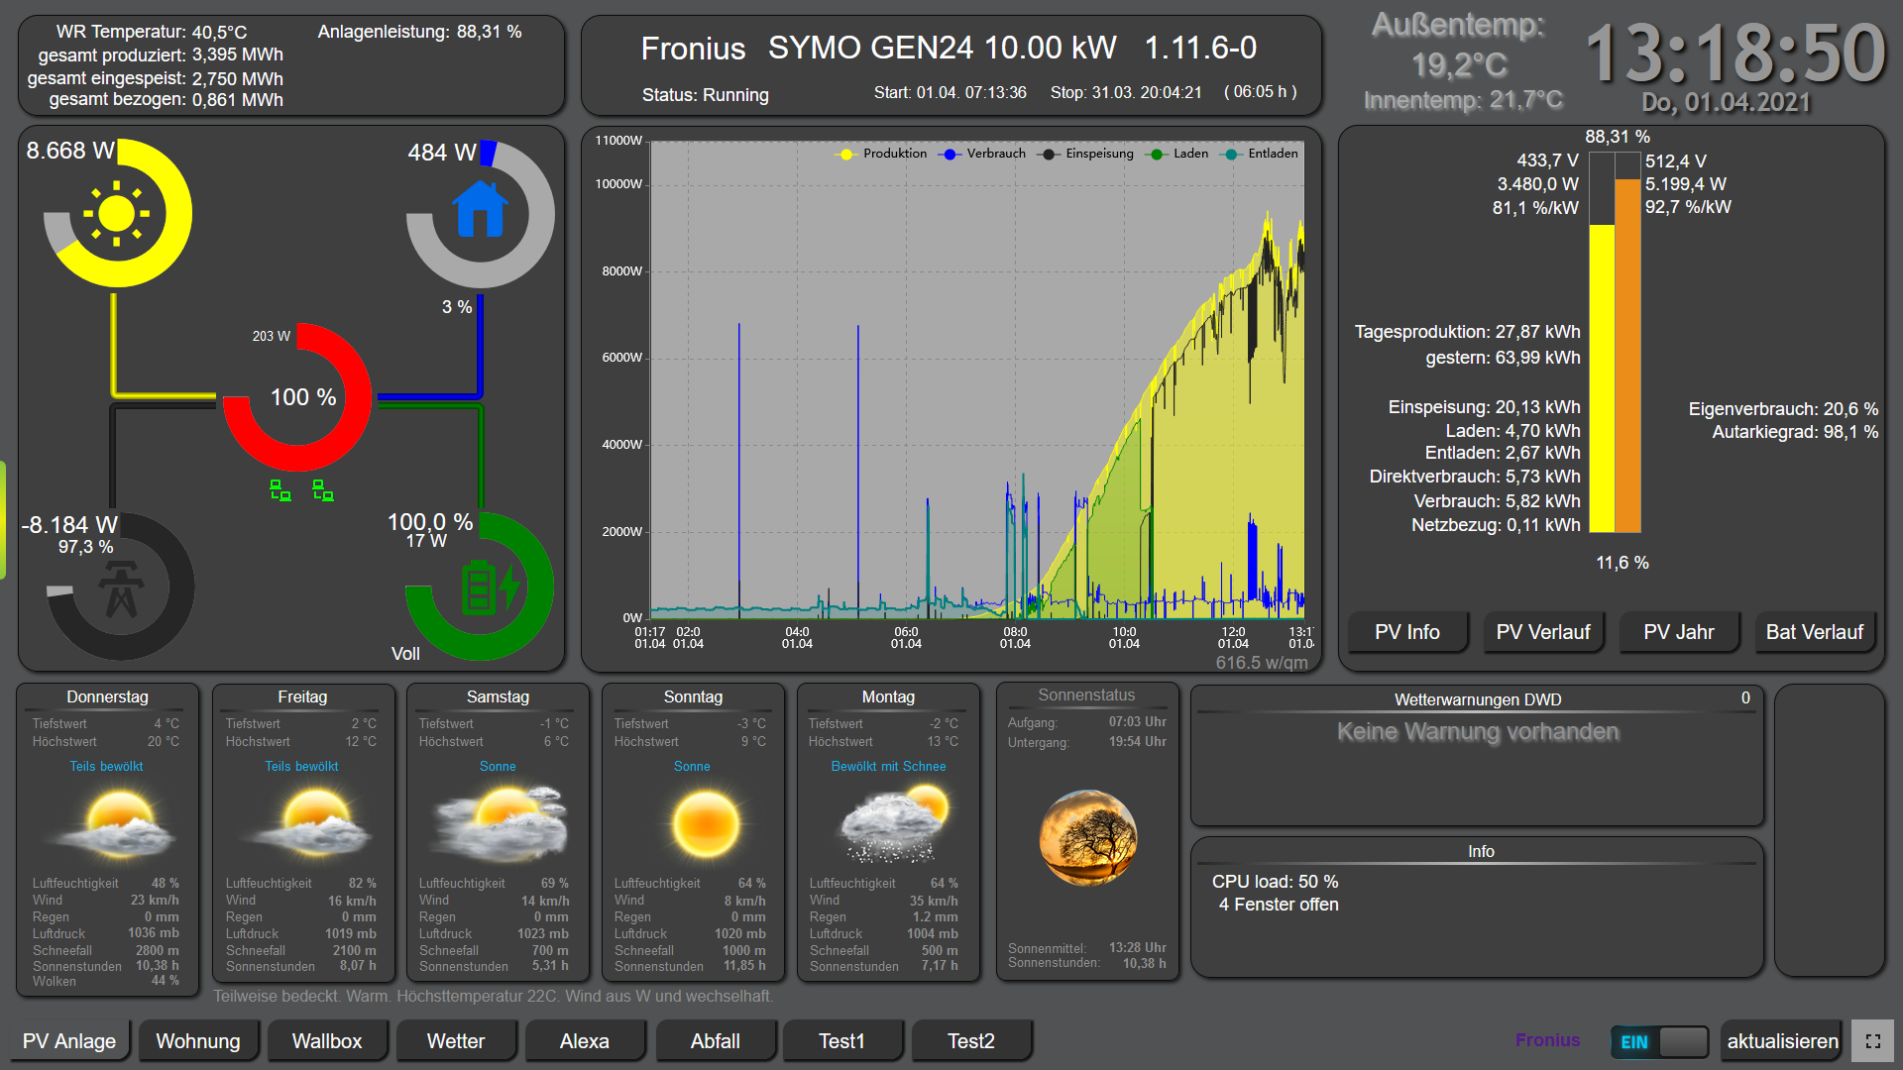1903x1070 pixels.
Task: Click the purple Fronius label
Action: click(x=1547, y=1040)
